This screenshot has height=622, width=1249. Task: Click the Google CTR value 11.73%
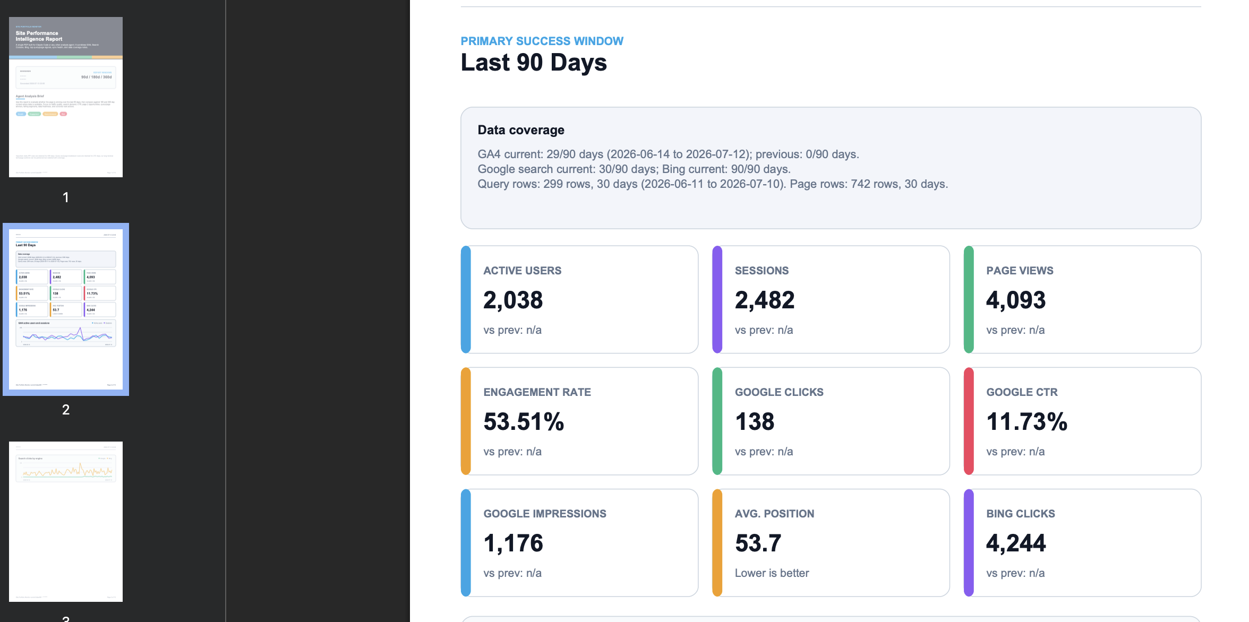(1026, 422)
